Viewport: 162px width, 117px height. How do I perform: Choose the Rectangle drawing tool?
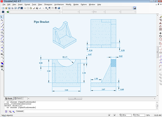point(2,35)
